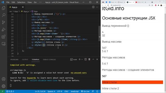Open a new browser tab
This screenshot has height=93, width=166.
tap(145, 2)
